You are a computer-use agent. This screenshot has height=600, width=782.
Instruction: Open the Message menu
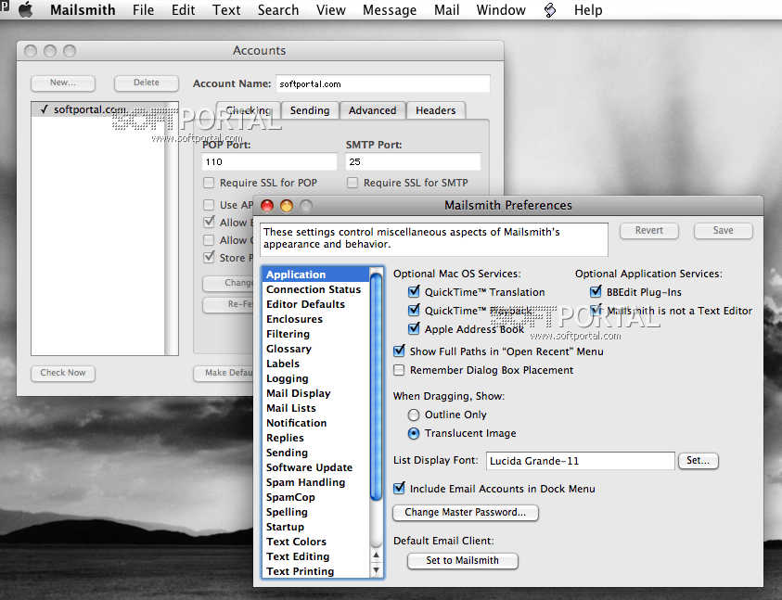click(x=390, y=10)
